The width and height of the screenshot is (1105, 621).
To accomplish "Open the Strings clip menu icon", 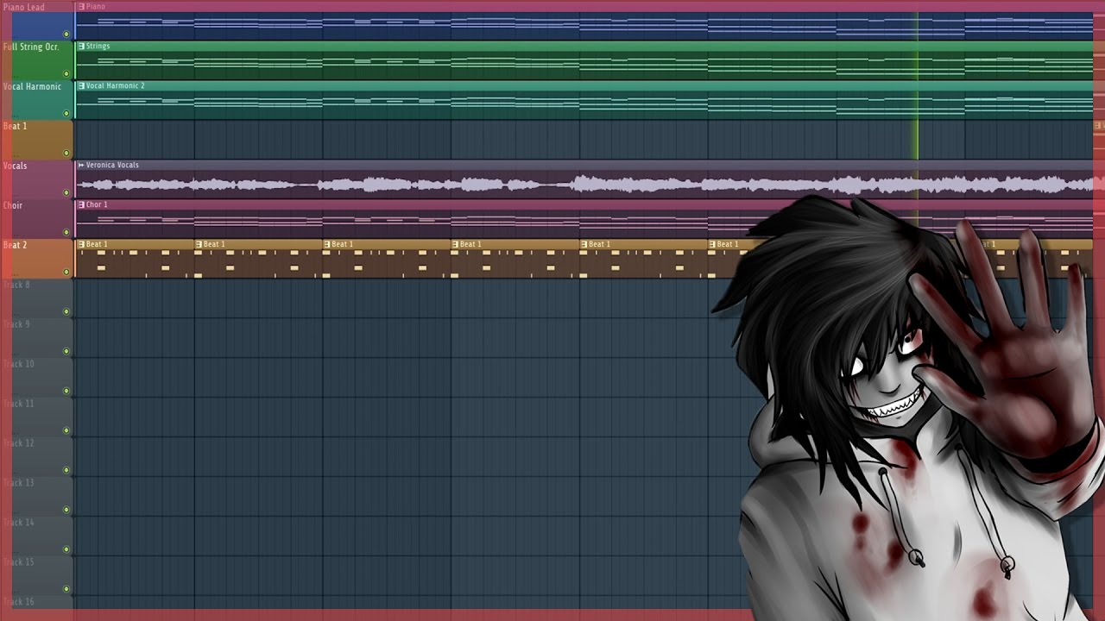I will pos(81,47).
